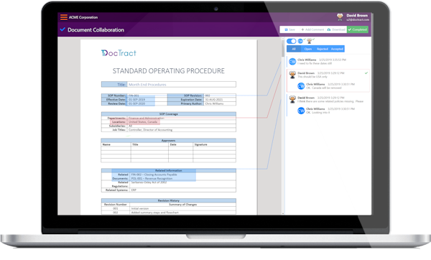Click the document scrollbar thumb
Screen dimensions: 431x260
(283, 49)
